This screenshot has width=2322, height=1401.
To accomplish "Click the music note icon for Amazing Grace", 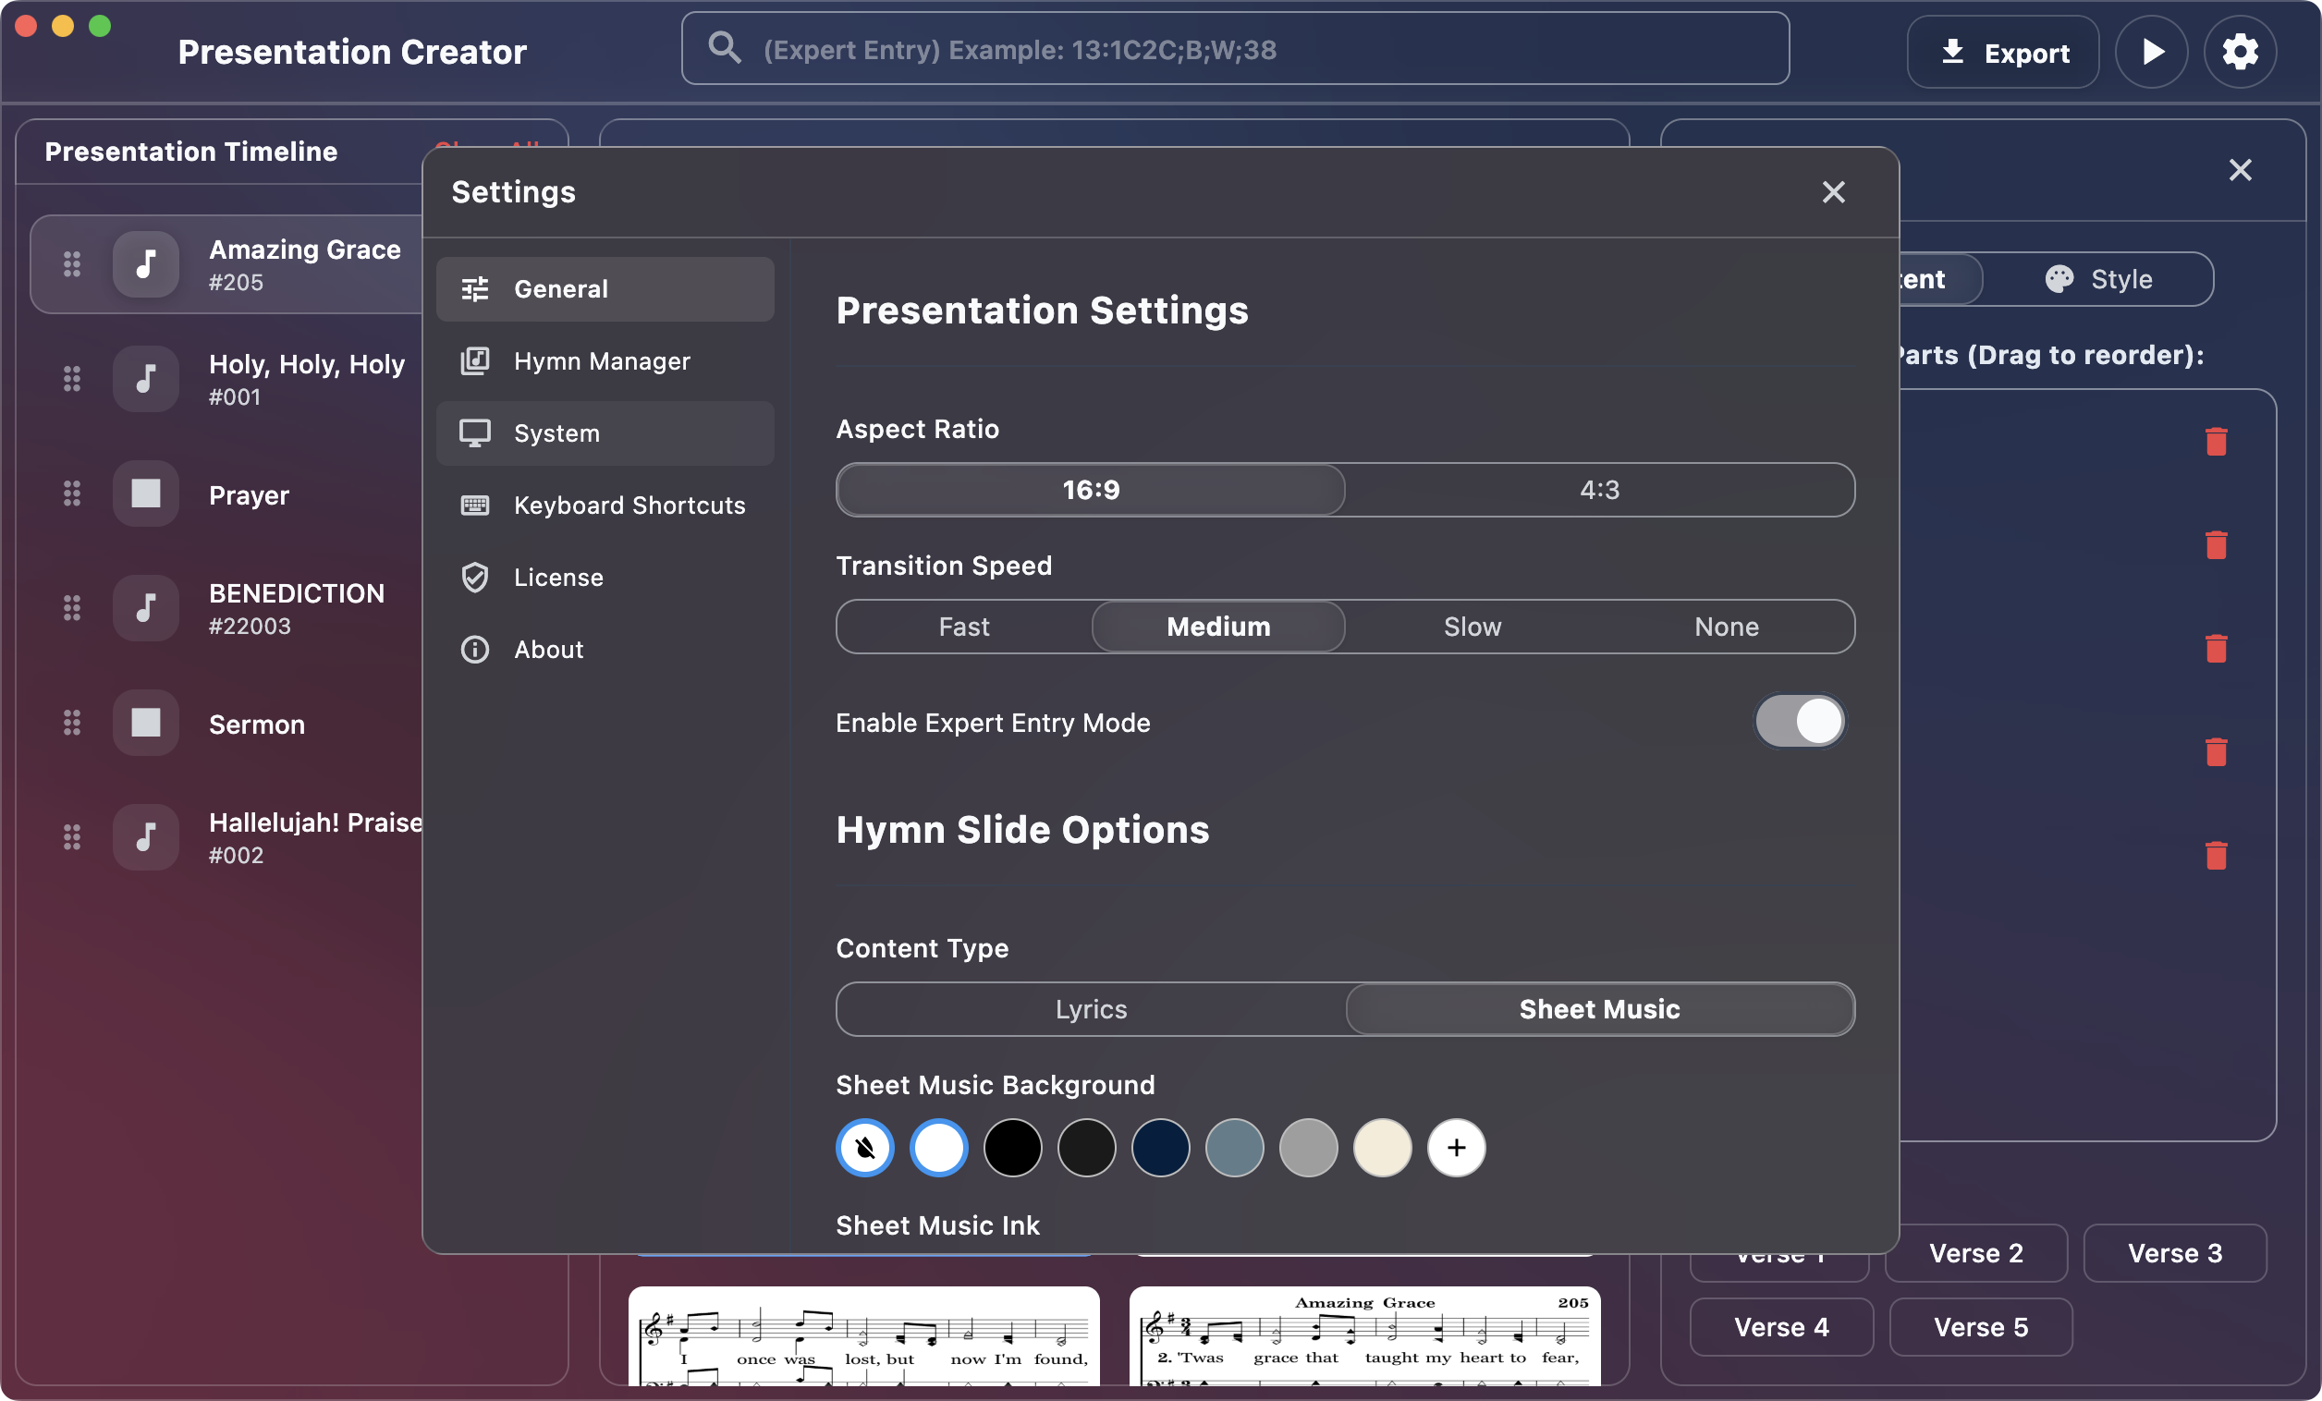I will [x=146, y=264].
